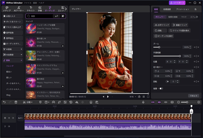The height and width of the screenshot is (138, 203).
Task: Open the AIアバター tab
Action: 19,9
